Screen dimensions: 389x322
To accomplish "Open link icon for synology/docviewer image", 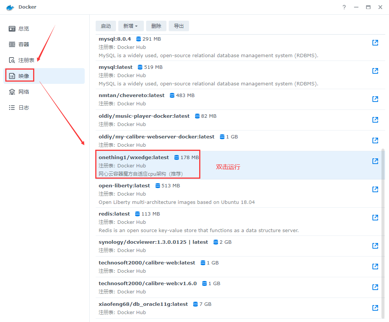I will coord(375,246).
